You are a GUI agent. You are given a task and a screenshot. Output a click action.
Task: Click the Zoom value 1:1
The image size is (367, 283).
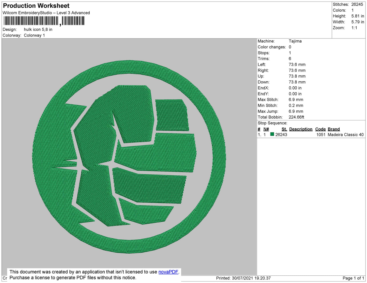click(354, 28)
